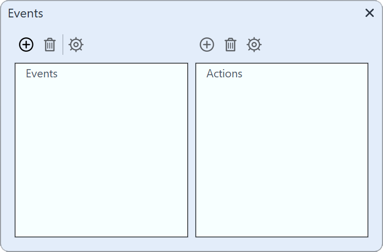Click the Events window title text
The width and height of the screenshot is (383, 252).
click(26, 14)
